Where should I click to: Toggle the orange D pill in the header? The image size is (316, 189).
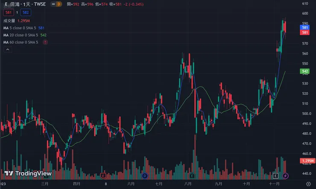pyautogui.click(x=59, y=4)
